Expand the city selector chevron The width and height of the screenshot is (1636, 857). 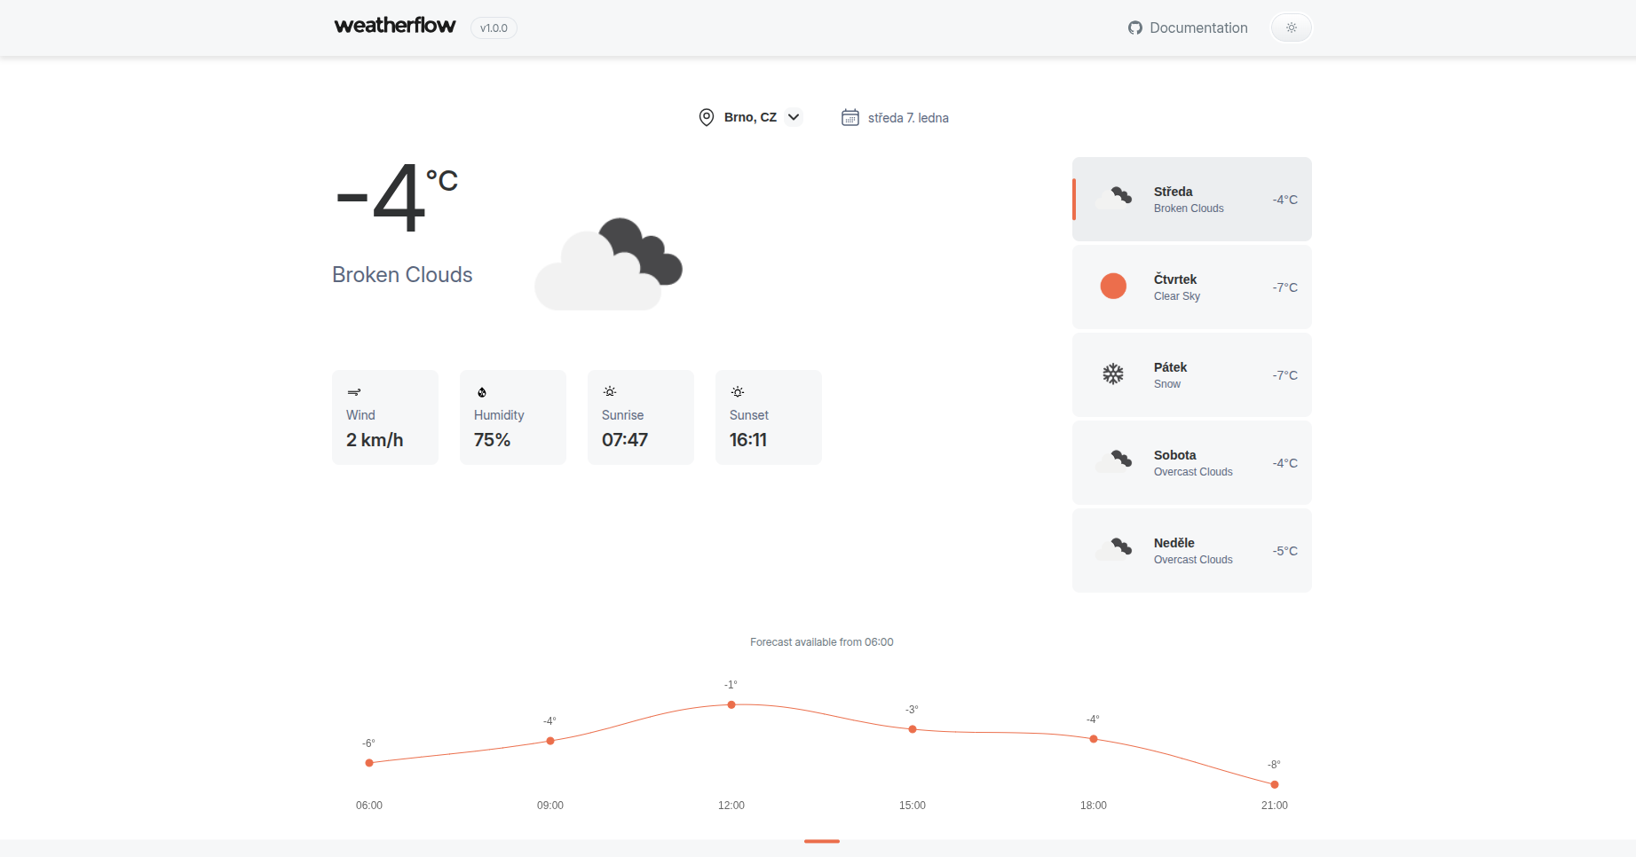(794, 116)
